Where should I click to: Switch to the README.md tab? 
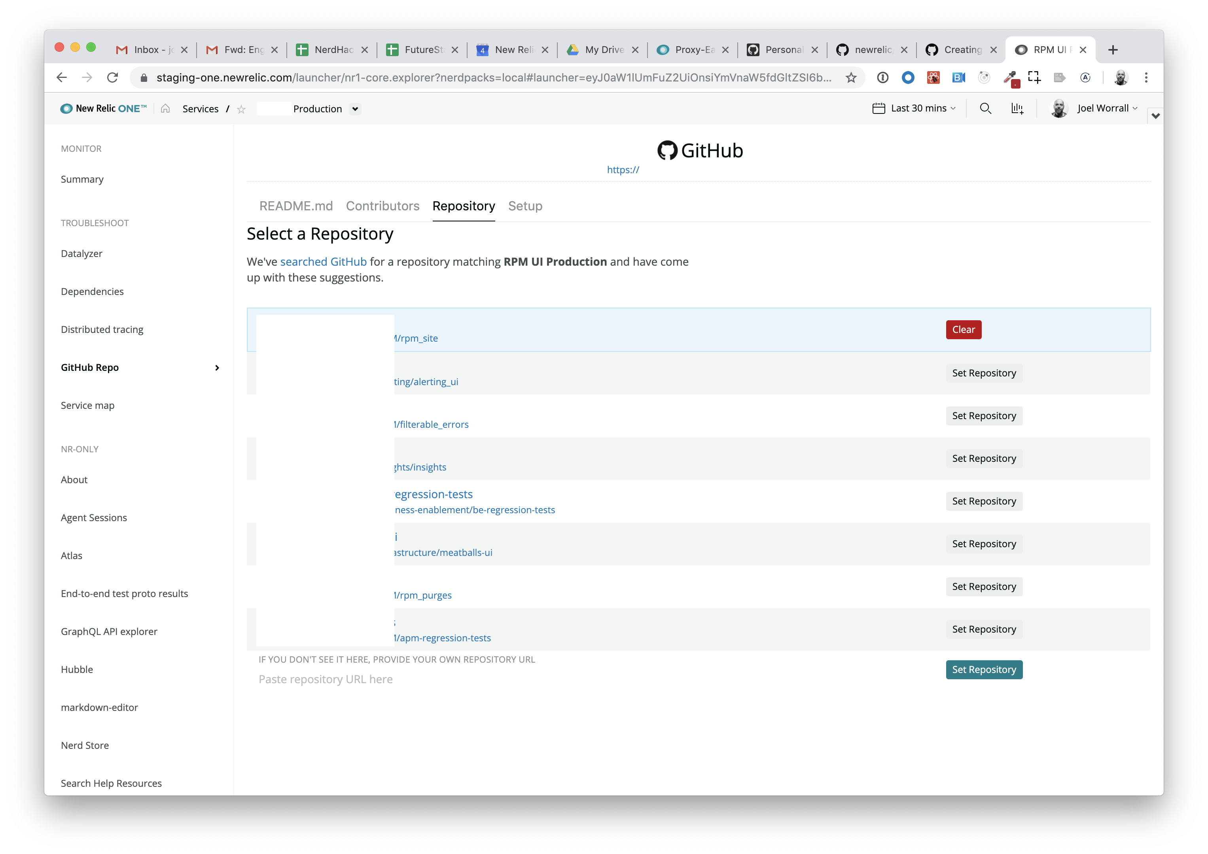tap(296, 206)
